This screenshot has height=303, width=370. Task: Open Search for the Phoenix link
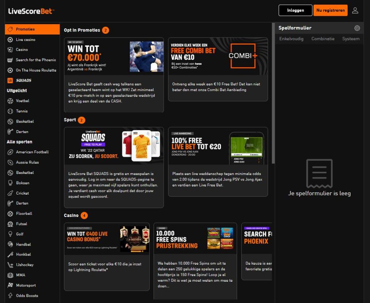click(36, 60)
